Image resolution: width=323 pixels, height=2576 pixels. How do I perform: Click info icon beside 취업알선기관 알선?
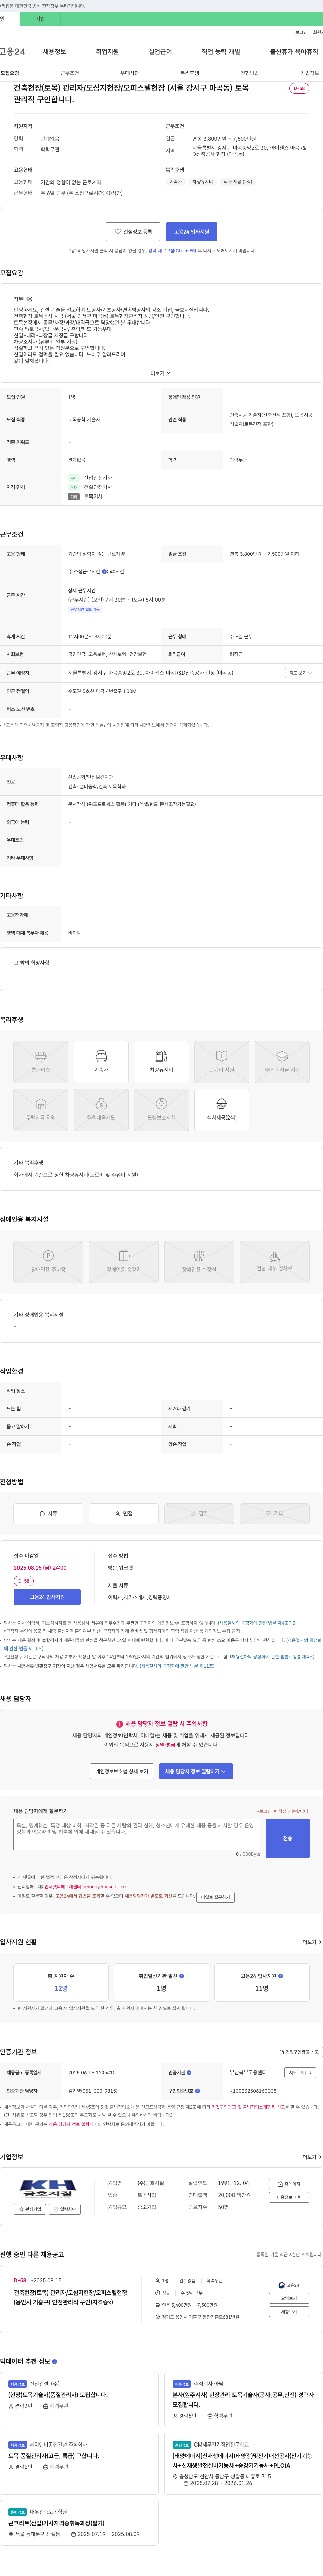pyautogui.click(x=181, y=1976)
